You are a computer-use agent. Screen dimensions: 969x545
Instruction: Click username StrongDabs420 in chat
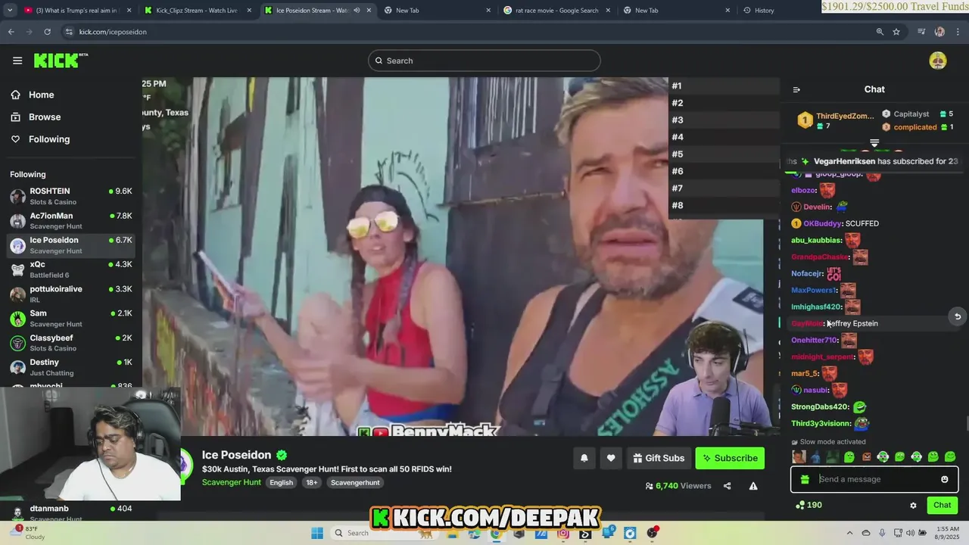pos(820,406)
